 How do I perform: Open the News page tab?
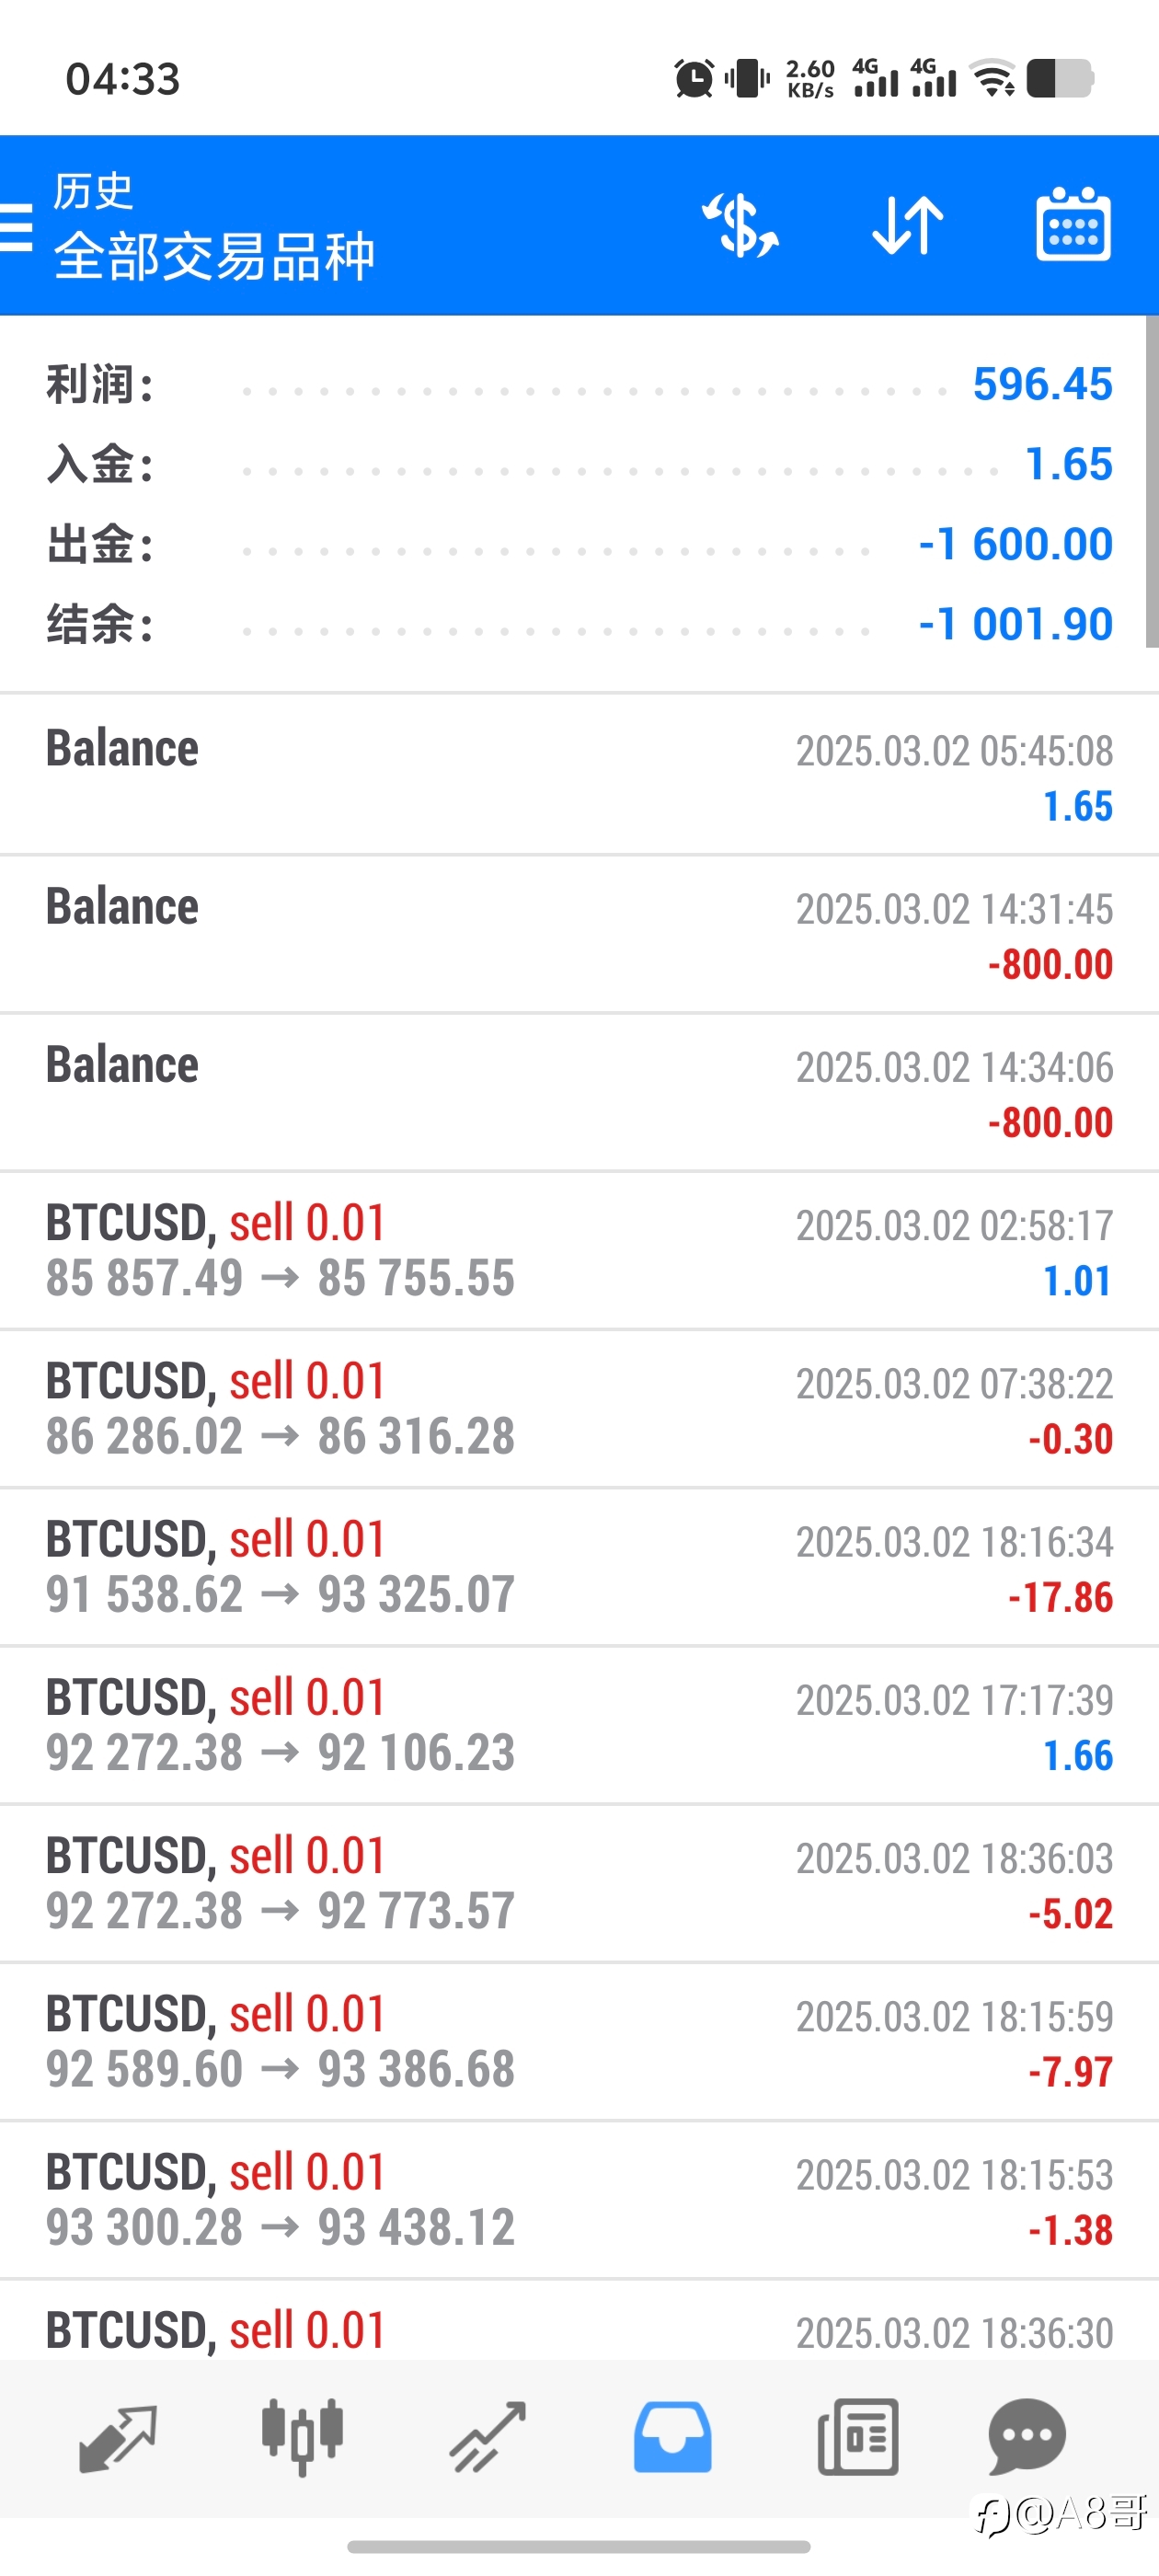pos(858,2437)
